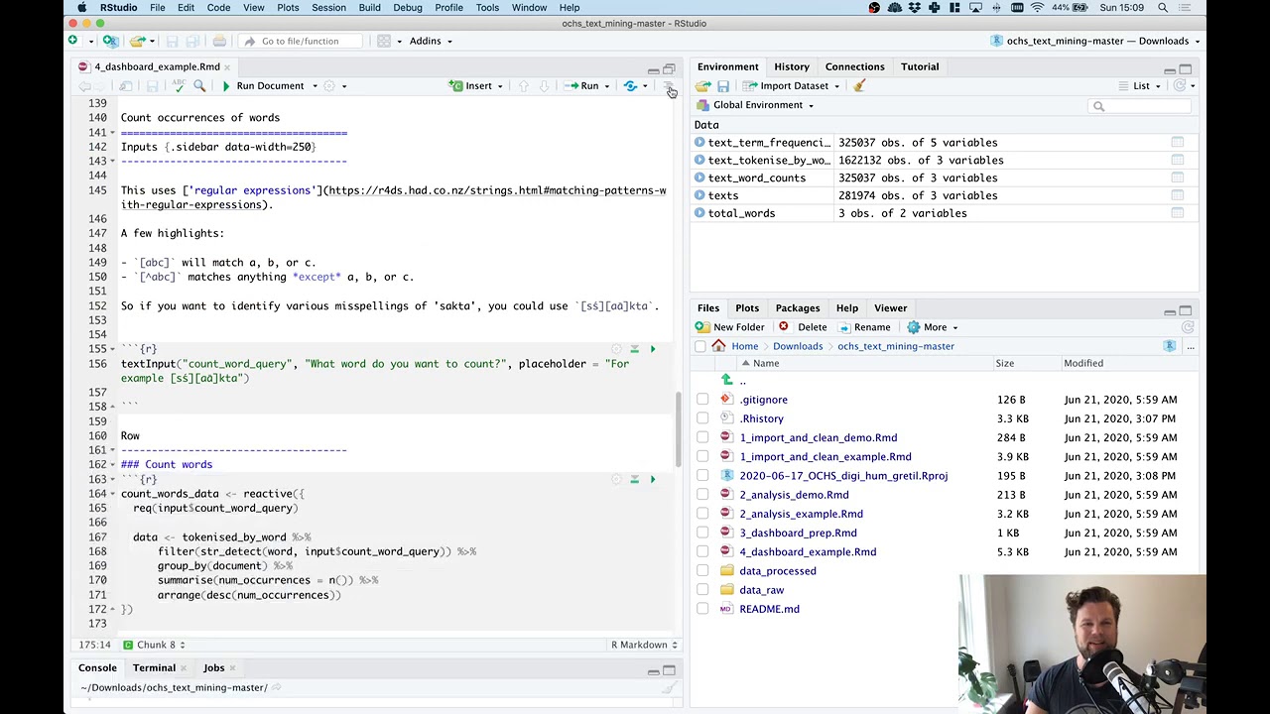This screenshot has width=1270, height=714.
Task: Switch to the History tab
Action: (x=792, y=66)
